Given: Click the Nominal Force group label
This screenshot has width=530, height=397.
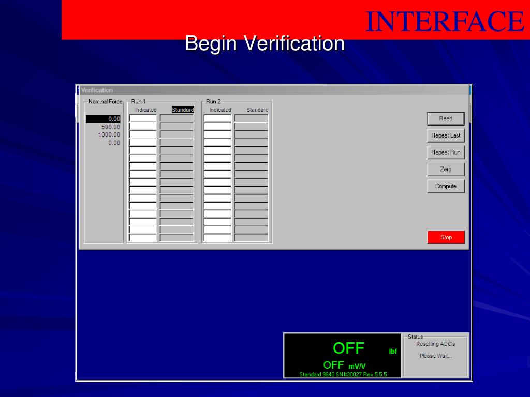Looking at the screenshot, I should pos(105,102).
